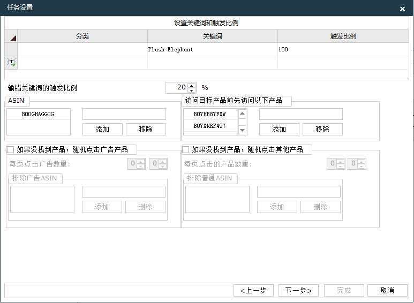Select row header of Plush Elephant row

[11, 49]
